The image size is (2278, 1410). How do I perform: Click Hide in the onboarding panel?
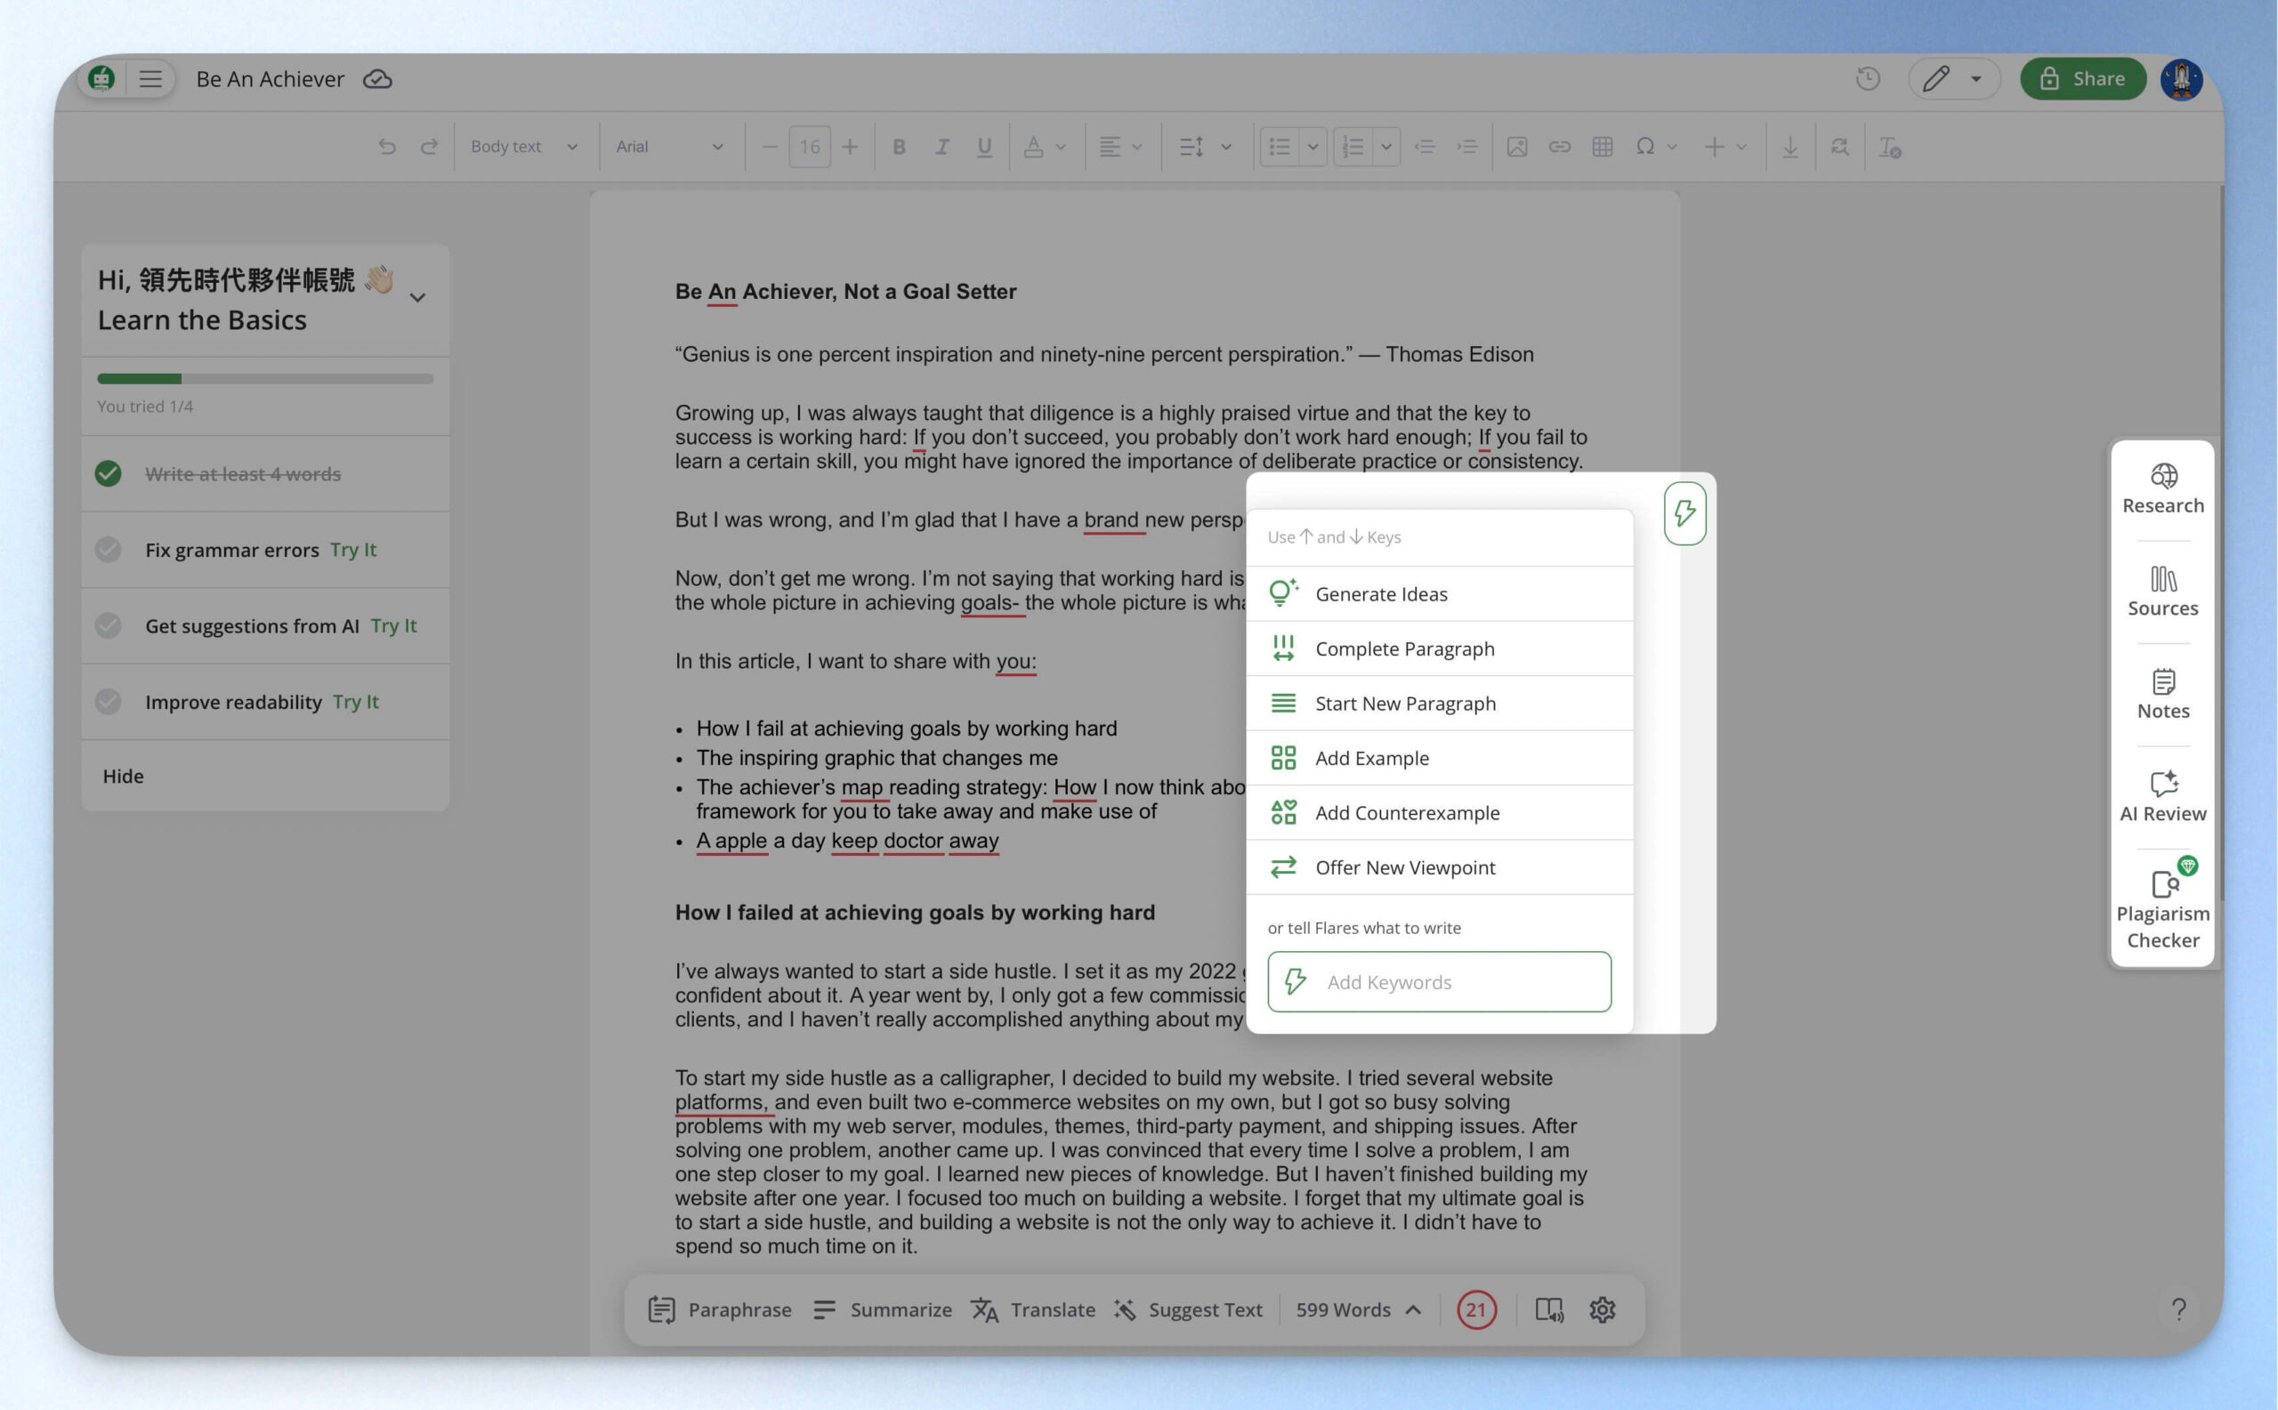coord(123,776)
